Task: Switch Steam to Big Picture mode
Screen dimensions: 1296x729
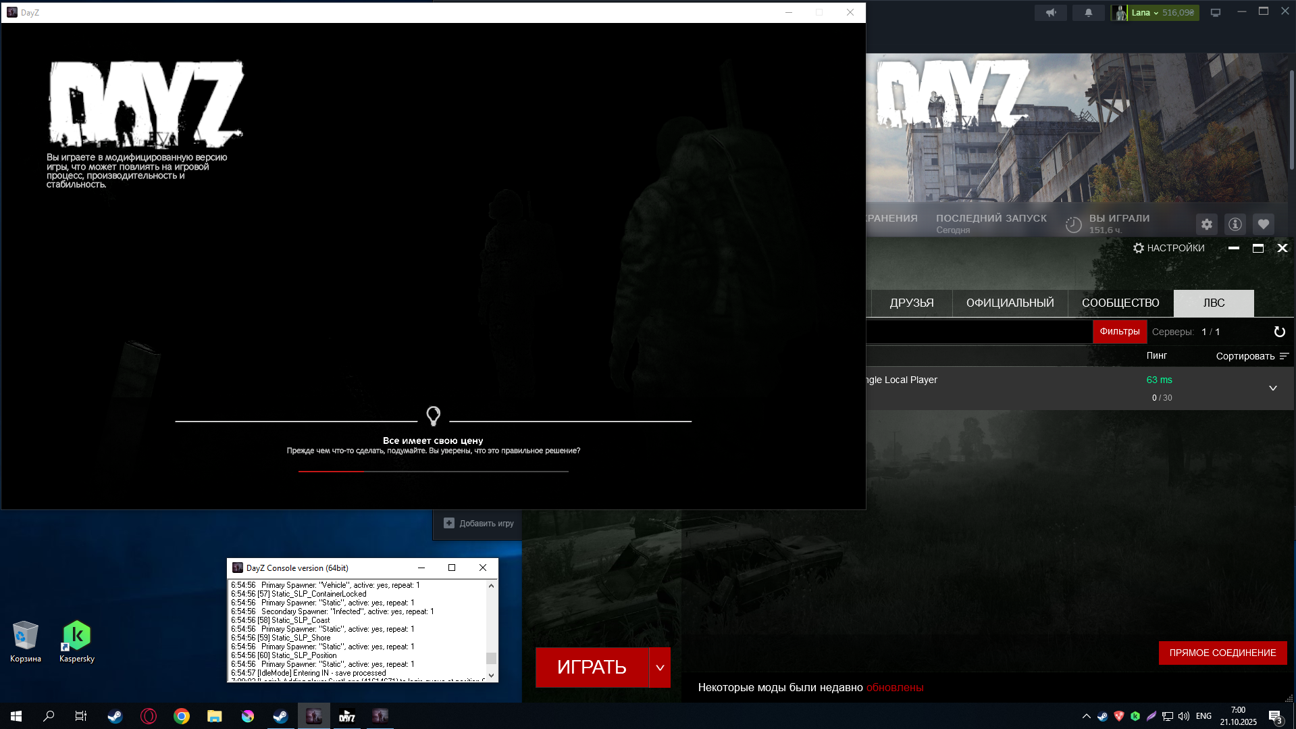Action: pos(1216,13)
